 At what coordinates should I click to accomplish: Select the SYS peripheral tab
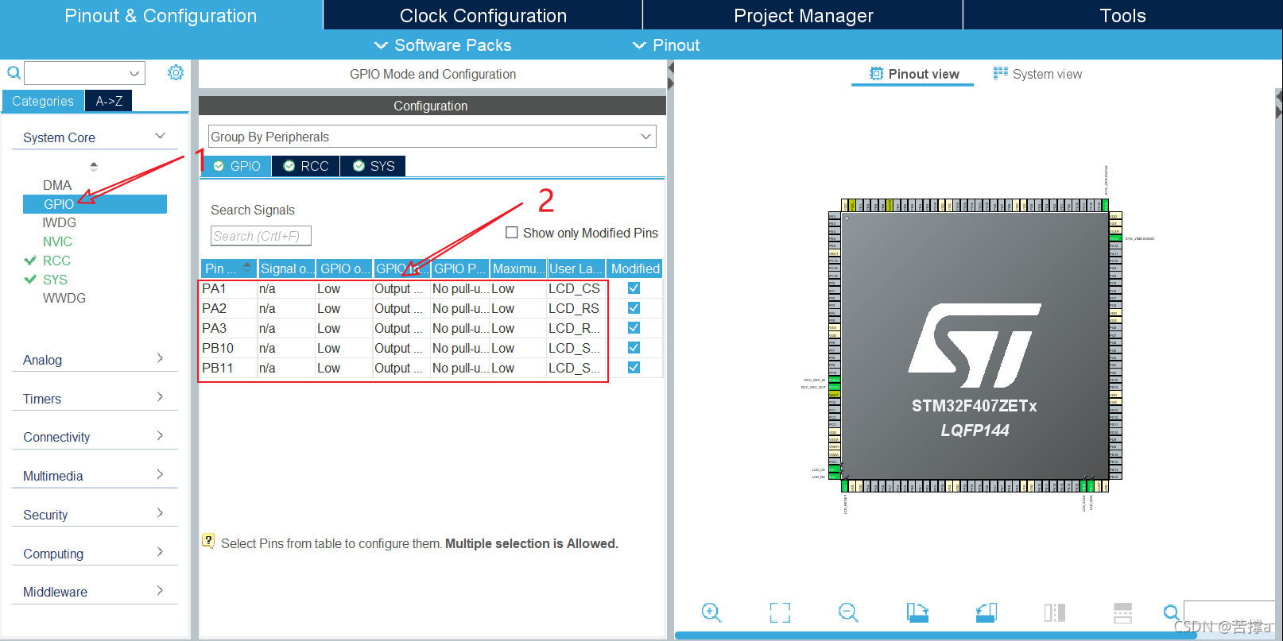(x=374, y=166)
